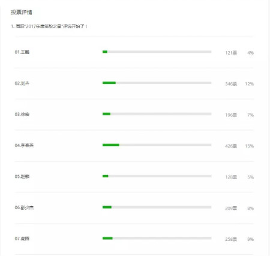270x256 pixels.
Task: Select candidate 01 name label
Action: click(x=22, y=52)
